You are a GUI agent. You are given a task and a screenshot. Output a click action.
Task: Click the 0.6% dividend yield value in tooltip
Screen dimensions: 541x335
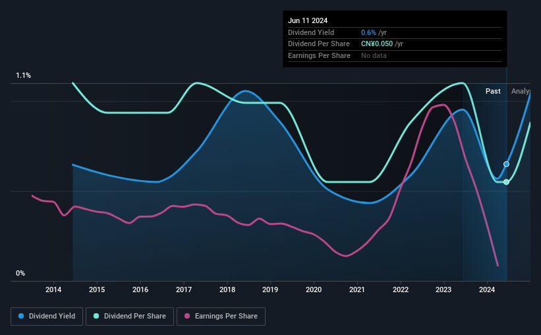click(x=368, y=32)
